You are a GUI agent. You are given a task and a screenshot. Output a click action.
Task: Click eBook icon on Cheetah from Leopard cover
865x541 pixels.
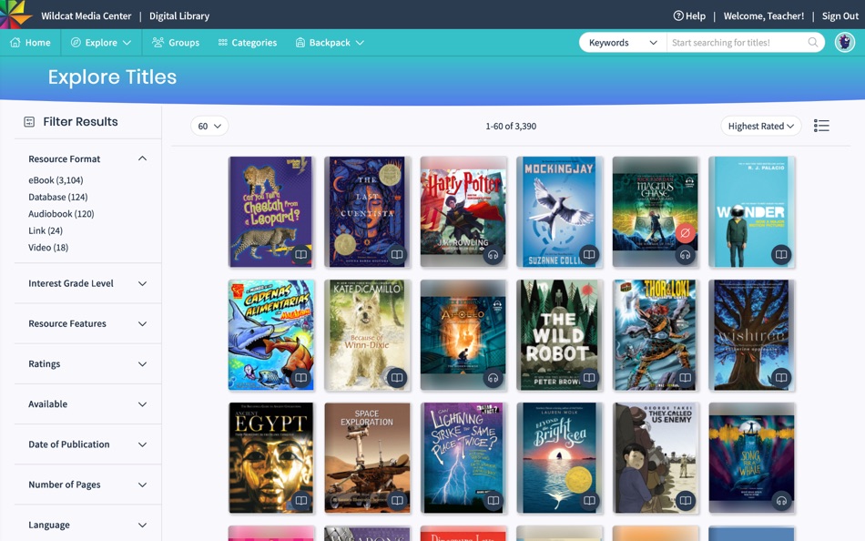(300, 254)
